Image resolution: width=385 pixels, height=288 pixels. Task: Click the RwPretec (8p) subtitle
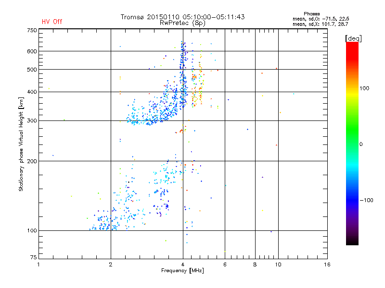[182, 23]
